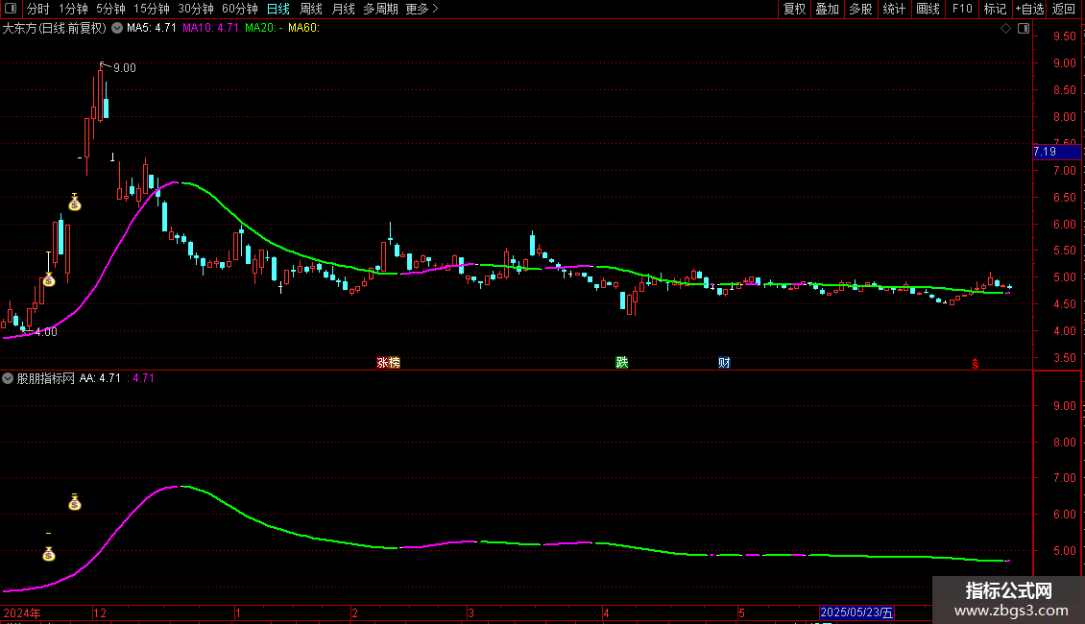The height and width of the screenshot is (624, 1085).
Task: Expand the 股朋指标网 sub-chart indicator dropdown
Action: point(8,378)
